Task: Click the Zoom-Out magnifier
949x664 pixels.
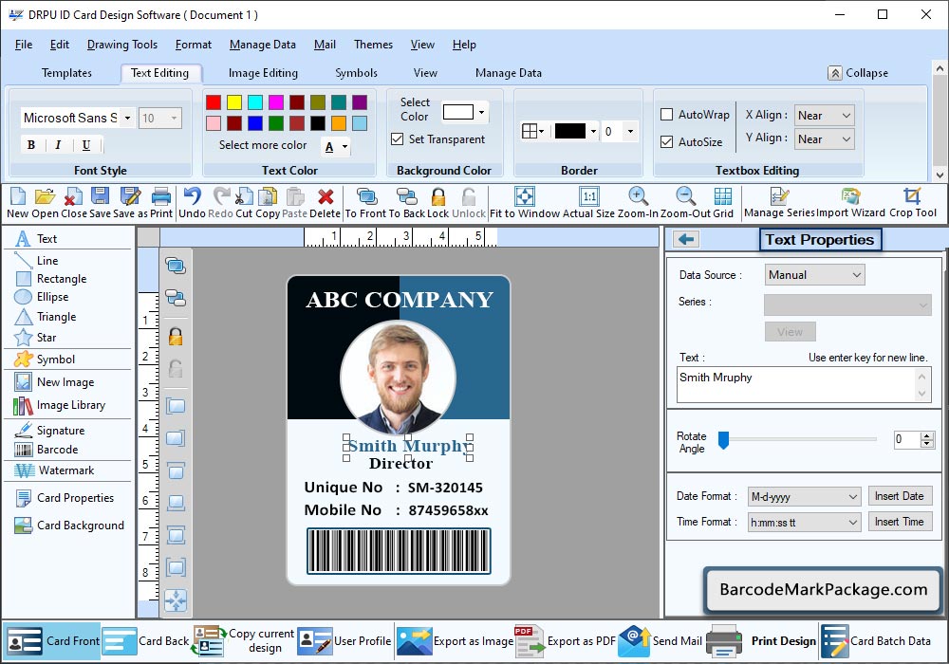Action: (x=686, y=203)
